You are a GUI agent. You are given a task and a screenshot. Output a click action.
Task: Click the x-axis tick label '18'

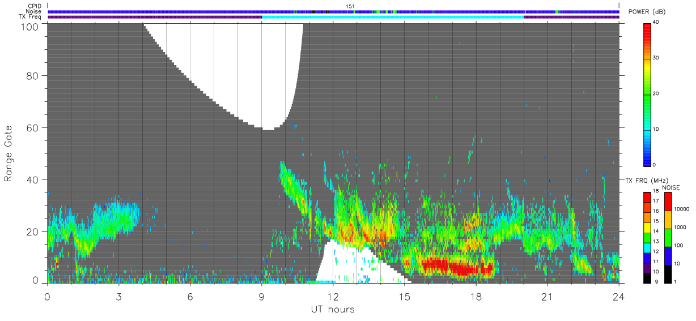click(x=476, y=297)
